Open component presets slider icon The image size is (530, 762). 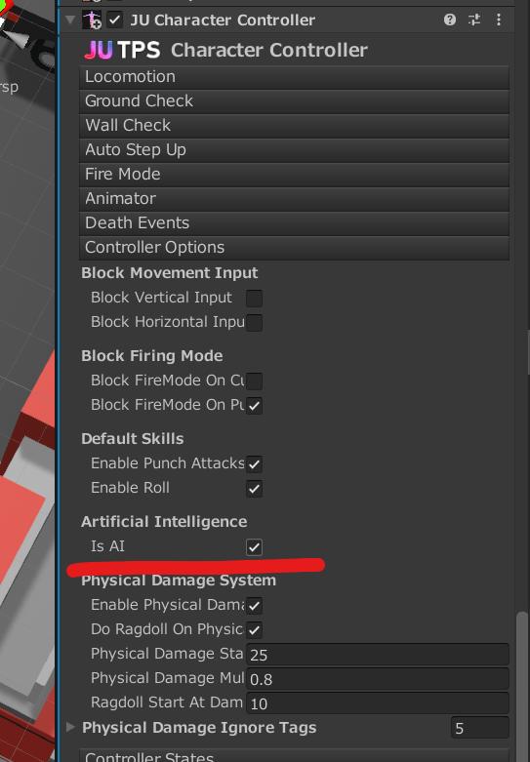point(474,20)
